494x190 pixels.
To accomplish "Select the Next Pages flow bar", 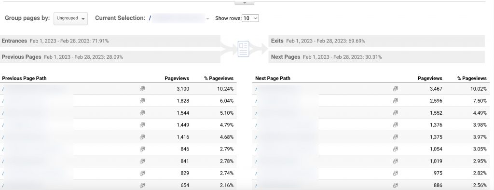I will tap(376, 57).
